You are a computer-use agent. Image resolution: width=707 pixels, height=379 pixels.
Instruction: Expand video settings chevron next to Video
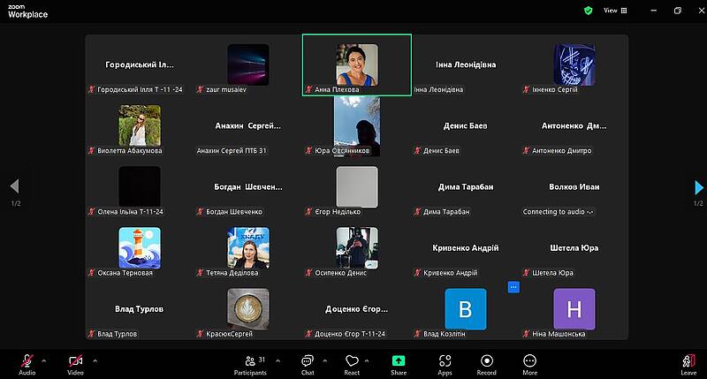coord(95,360)
